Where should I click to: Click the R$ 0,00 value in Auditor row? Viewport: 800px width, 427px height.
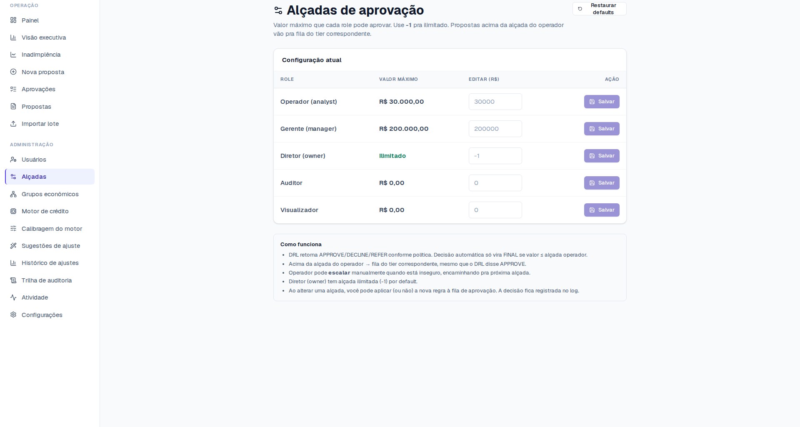point(392,183)
